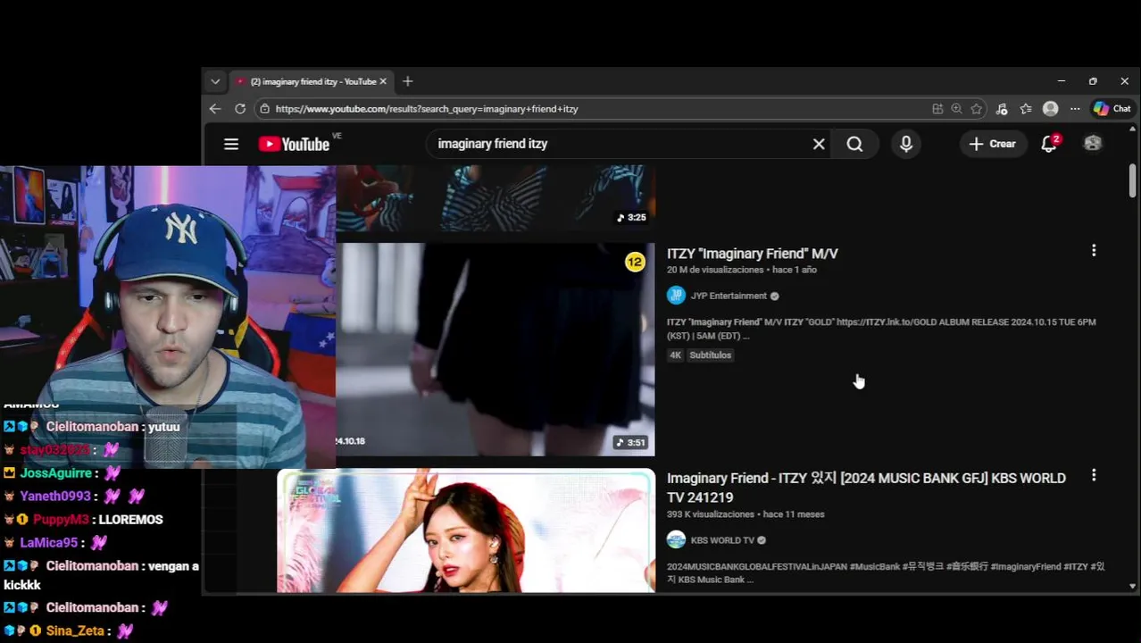Click the 4K badge
The width and height of the screenshot is (1141, 643).
click(676, 355)
